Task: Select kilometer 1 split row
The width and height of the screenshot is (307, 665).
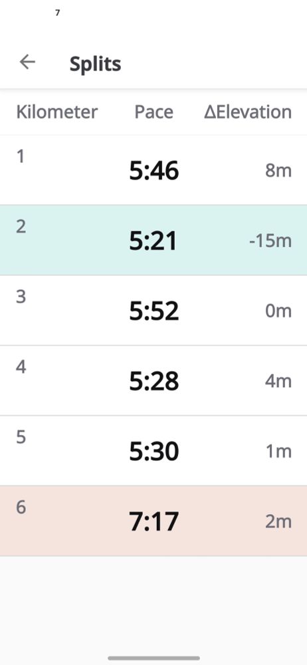Action: 153,170
